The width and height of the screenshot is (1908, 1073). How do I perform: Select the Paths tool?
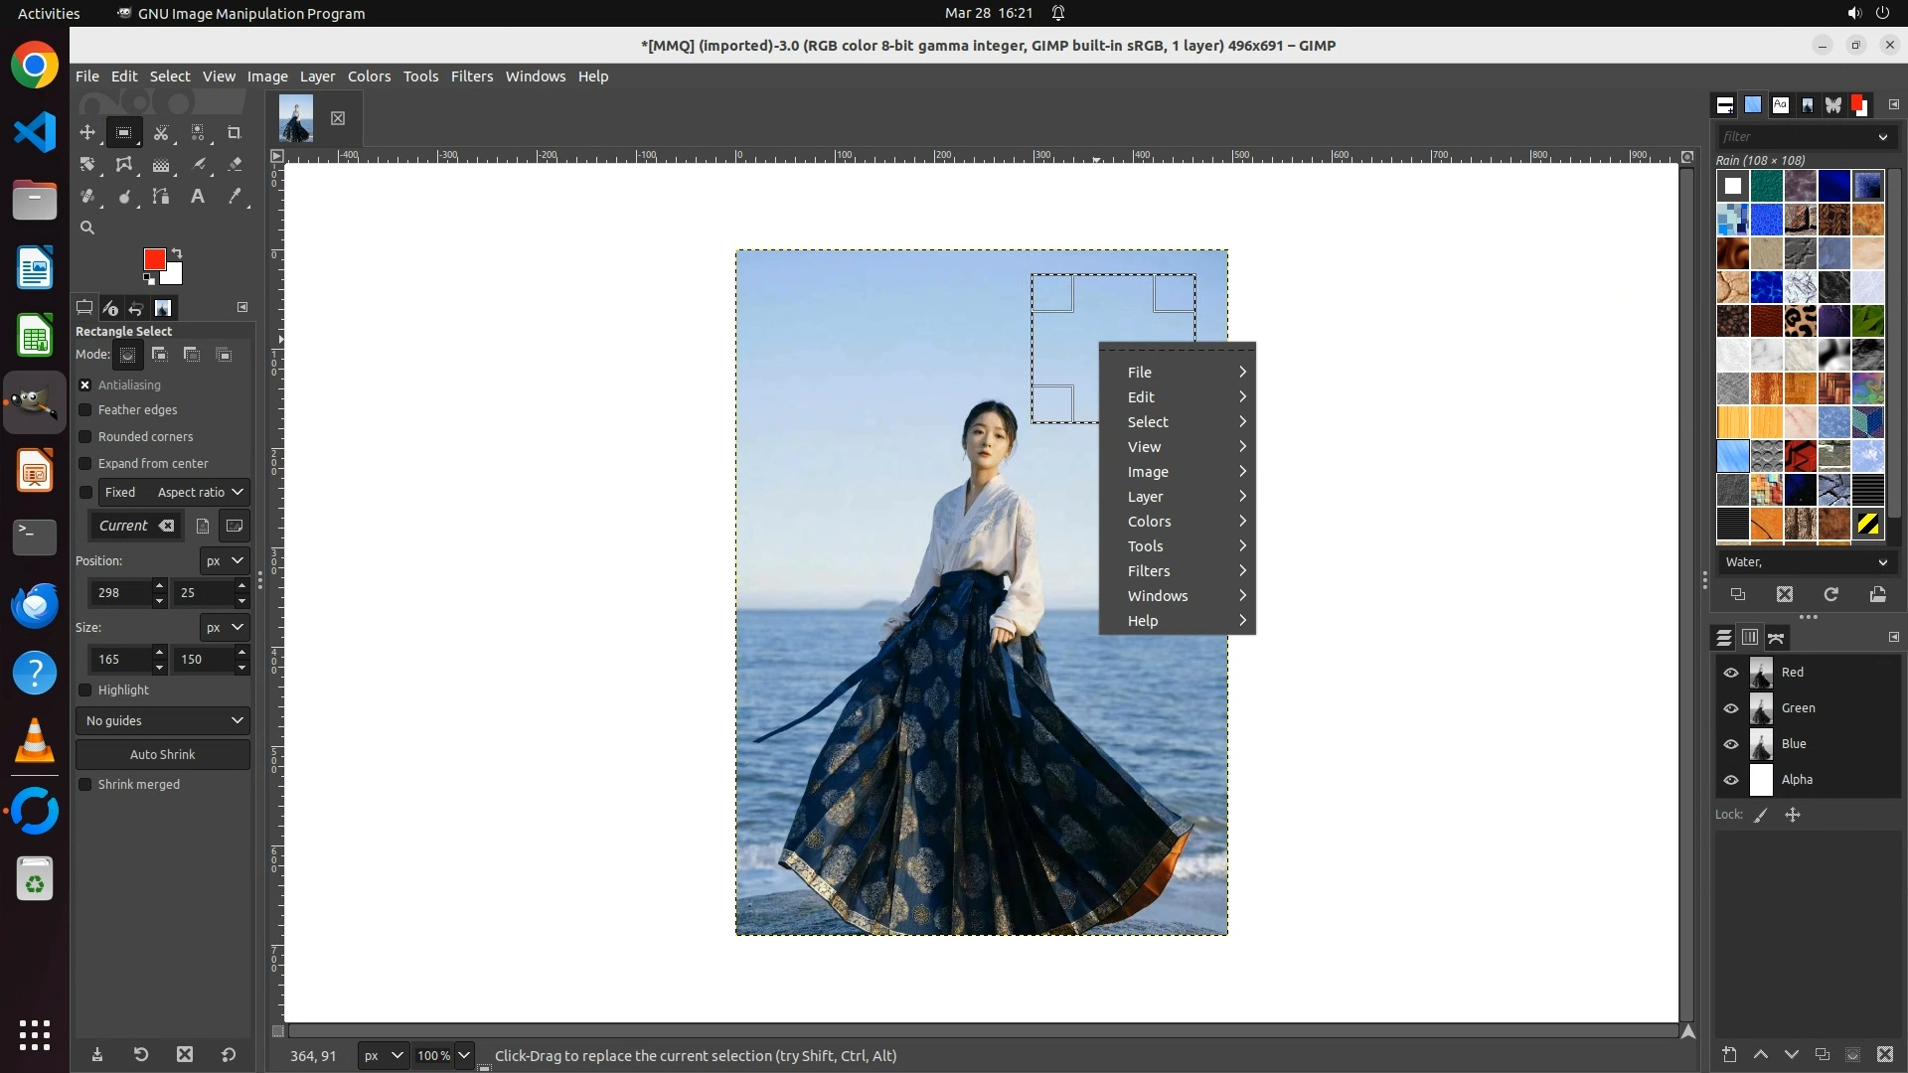tap(161, 197)
